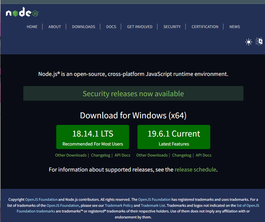Screen dimensions: 265x222
Task: Open DOCS from the top navigation
Action: pyautogui.click(x=111, y=27)
